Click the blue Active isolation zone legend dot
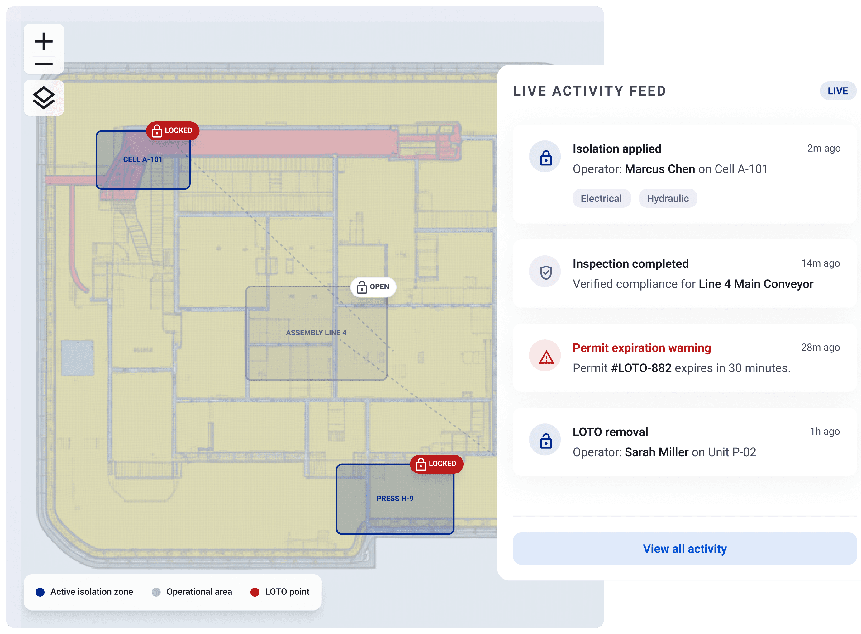 click(x=40, y=592)
